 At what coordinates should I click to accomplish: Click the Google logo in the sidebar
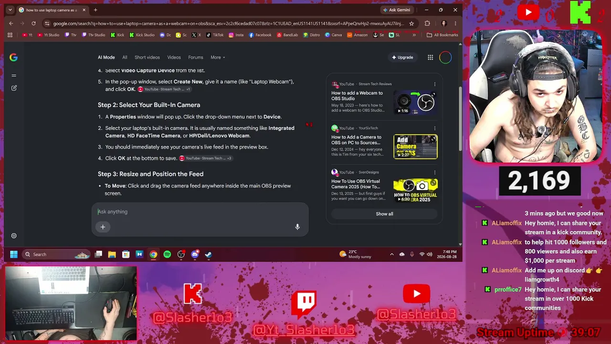(13, 57)
